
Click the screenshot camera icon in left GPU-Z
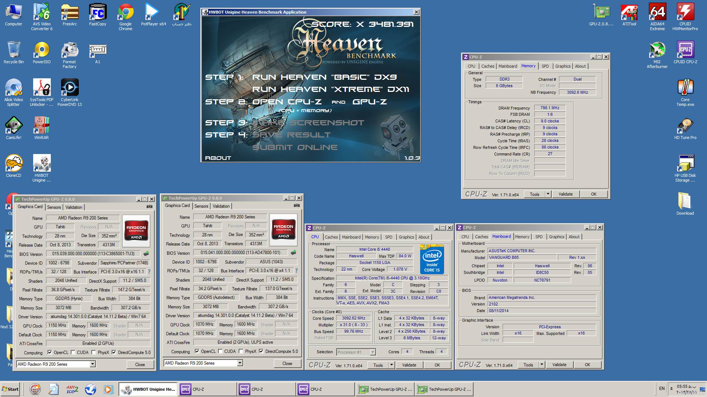pos(149,207)
